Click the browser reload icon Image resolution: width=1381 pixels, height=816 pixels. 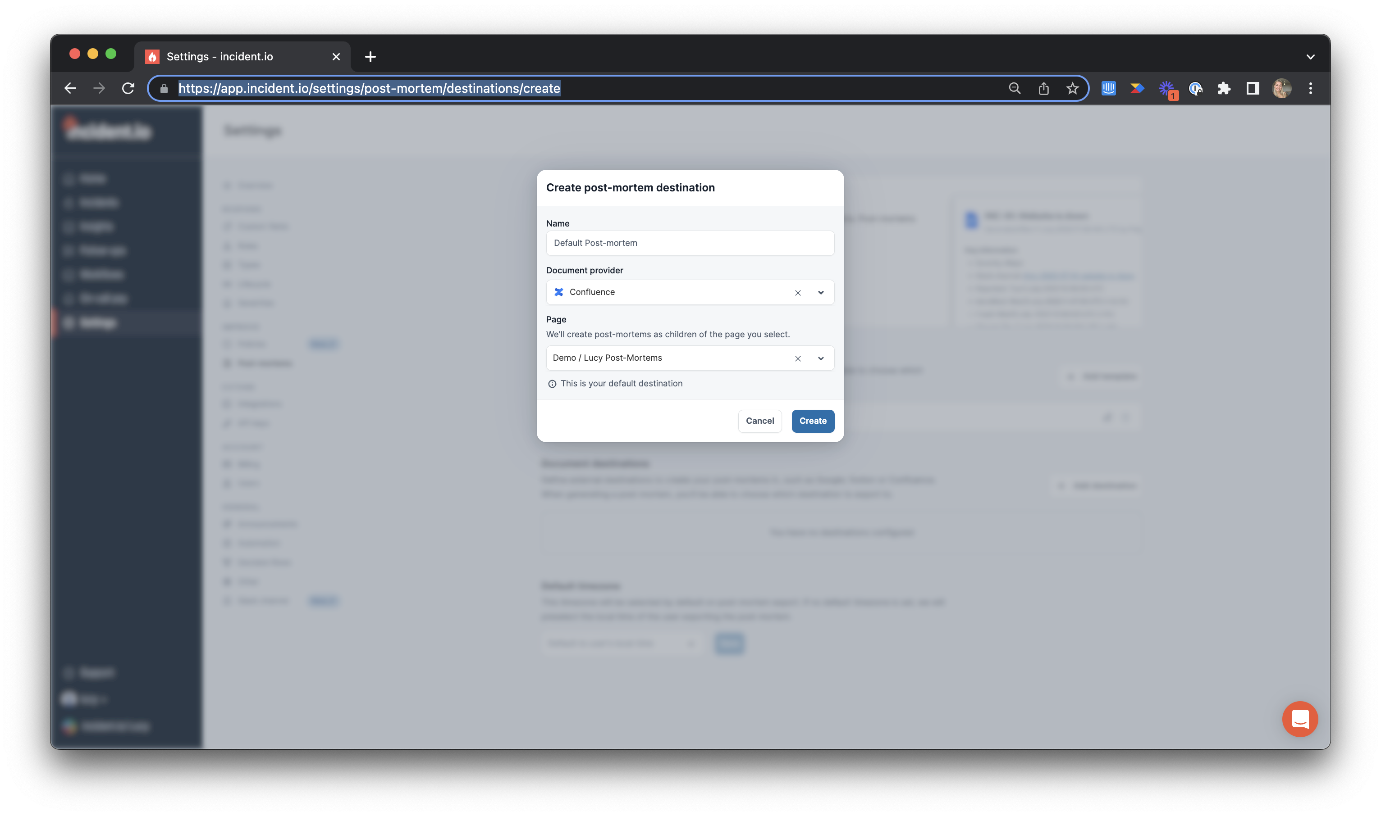(x=128, y=89)
